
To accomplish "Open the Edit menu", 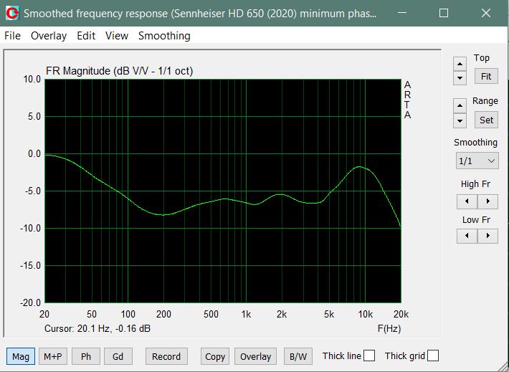I will pos(86,36).
